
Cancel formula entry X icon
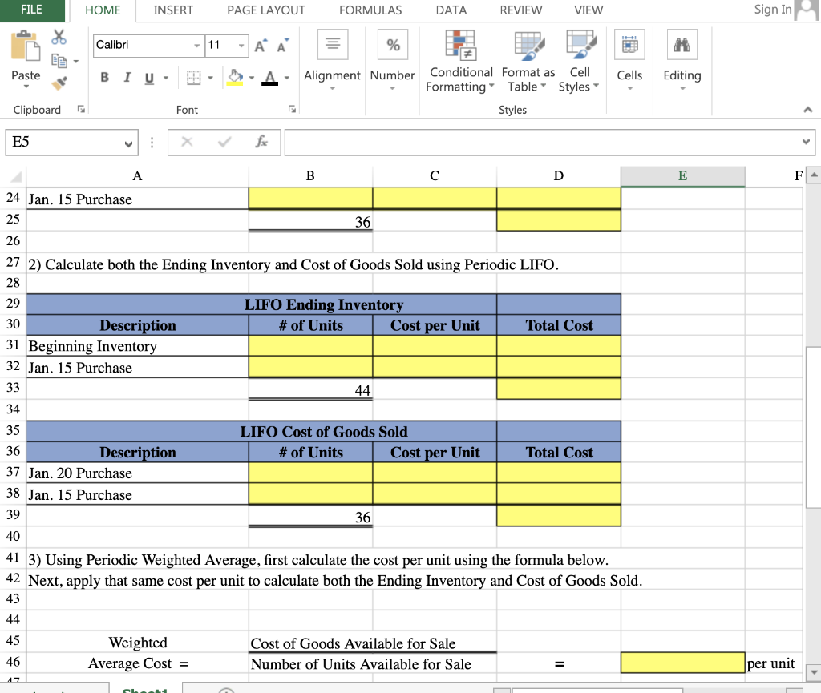coord(187,142)
